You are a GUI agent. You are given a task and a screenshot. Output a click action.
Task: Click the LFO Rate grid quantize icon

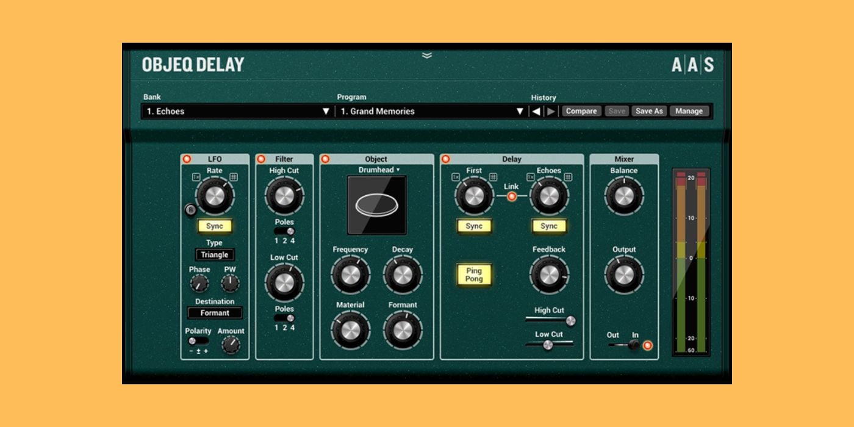[233, 177]
